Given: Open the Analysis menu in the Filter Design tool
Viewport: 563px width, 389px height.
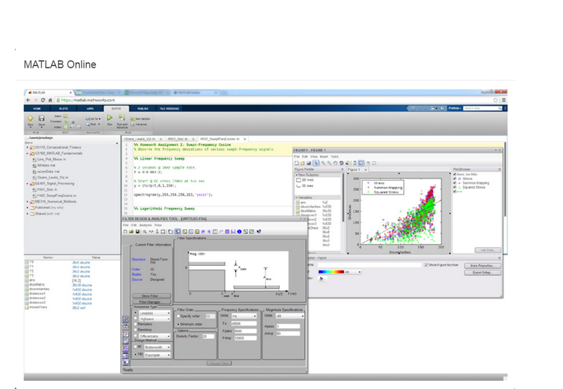Looking at the screenshot, I should pos(145,225).
